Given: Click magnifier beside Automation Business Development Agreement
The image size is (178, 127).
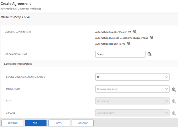Looking at the screenshot, I should [152, 38].
